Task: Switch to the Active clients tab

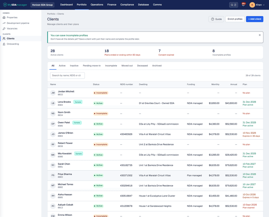Action: tap(62, 66)
